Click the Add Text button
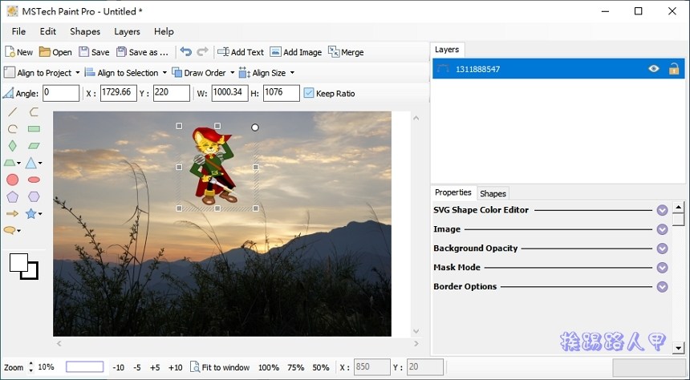The height and width of the screenshot is (380, 690). 241,52
